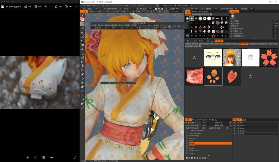
Task: Open the ヘルプ menu
Action: 148,5
